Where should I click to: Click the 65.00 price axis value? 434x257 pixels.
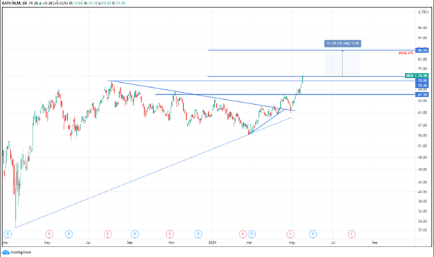[423, 101]
